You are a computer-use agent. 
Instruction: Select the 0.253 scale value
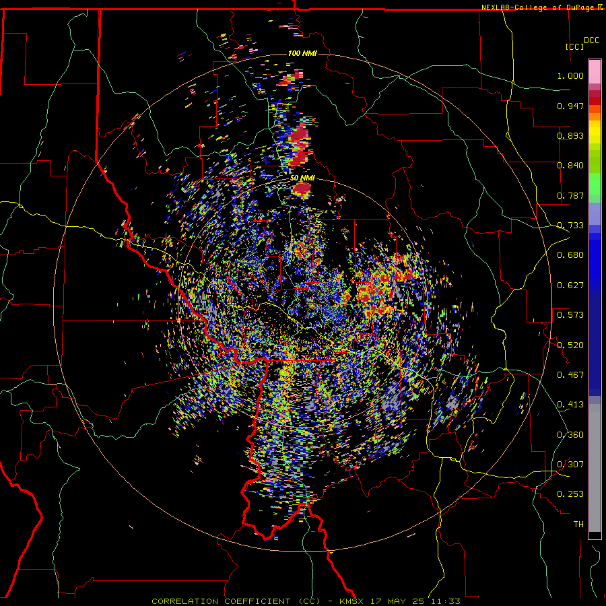[570, 494]
